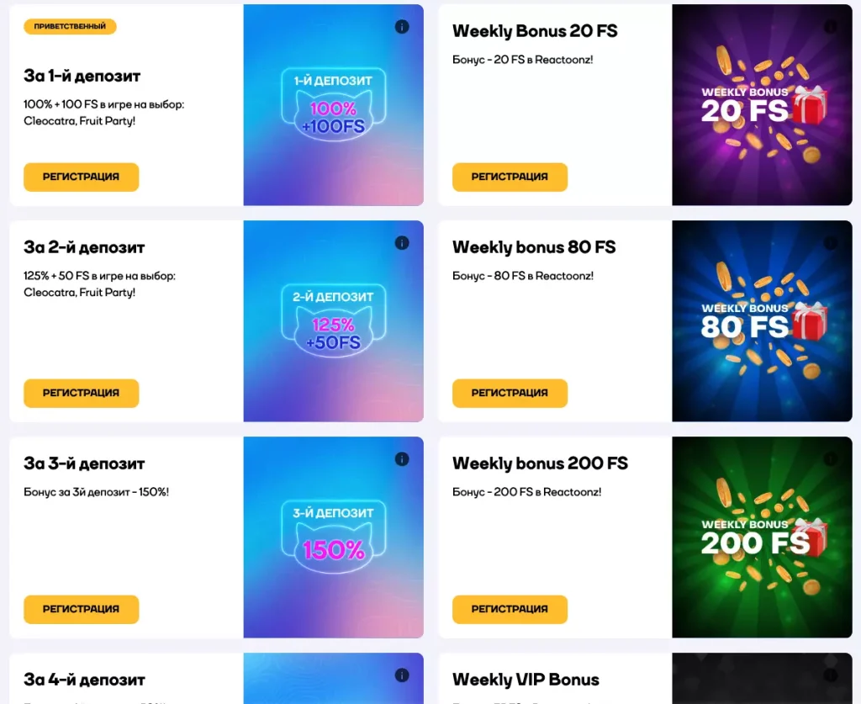Select the 3-й депозит 150% banner image
This screenshot has height=704, width=861.
coord(333,537)
